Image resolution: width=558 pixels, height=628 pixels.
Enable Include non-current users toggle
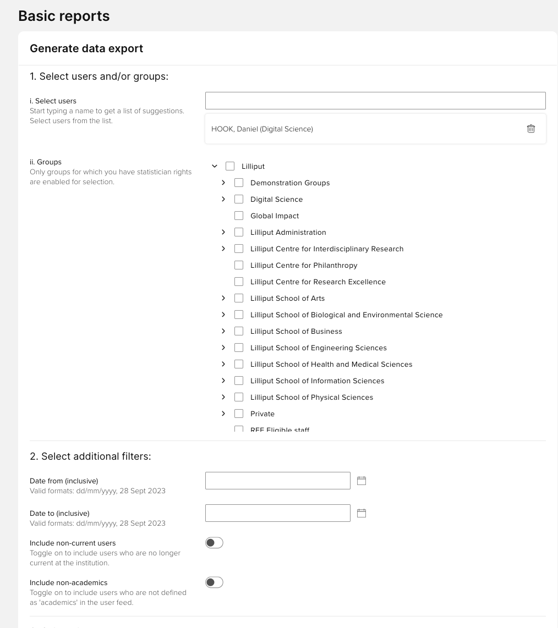214,543
